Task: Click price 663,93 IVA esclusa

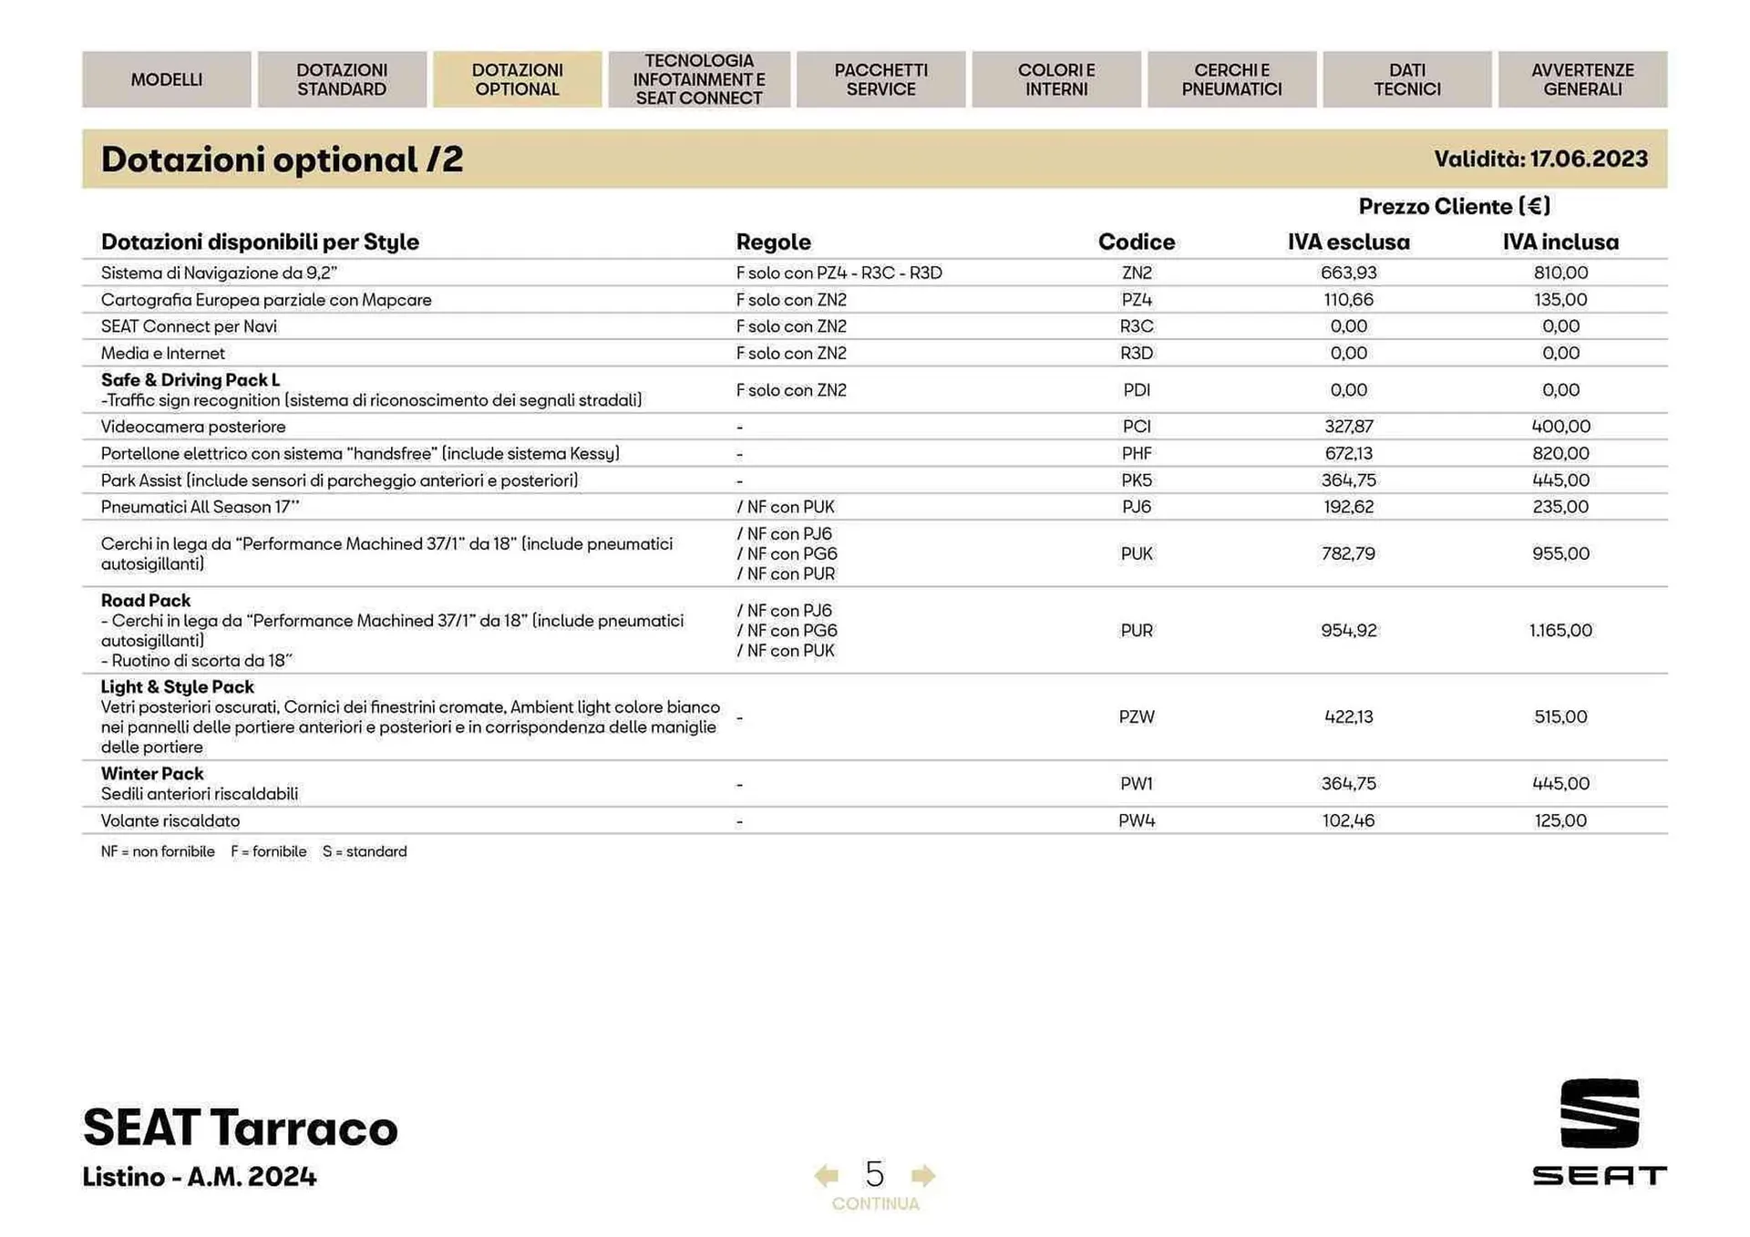Action: coord(1349,273)
